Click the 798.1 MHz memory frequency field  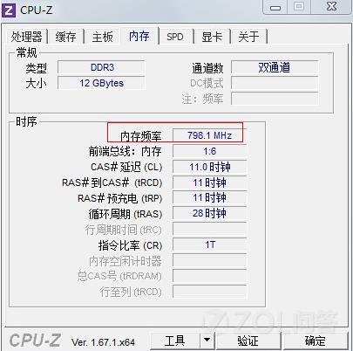(209, 135)
